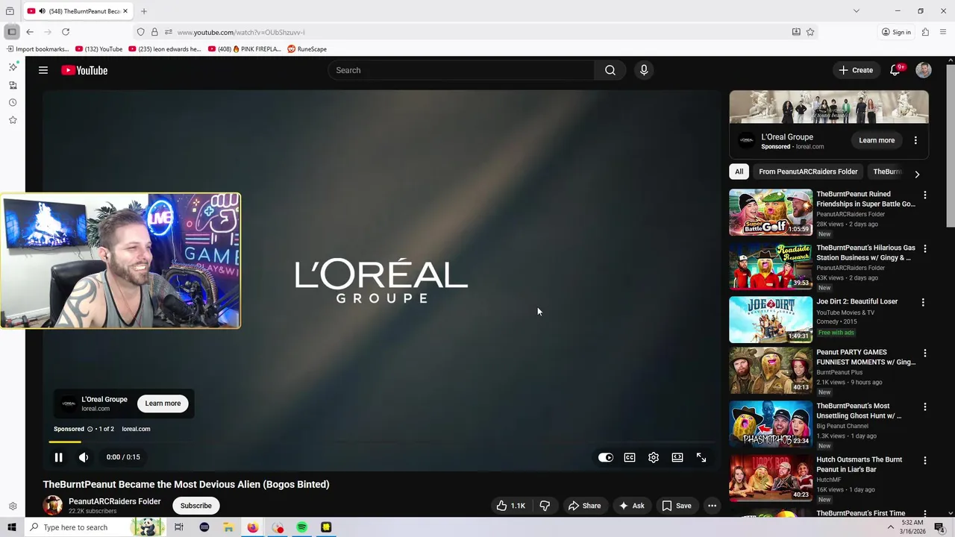This screenshot has height=537, width=955.
Task: Open Joe Dirt 2 thumbnail
Action: pyautogui.click(x=771, y=320)
